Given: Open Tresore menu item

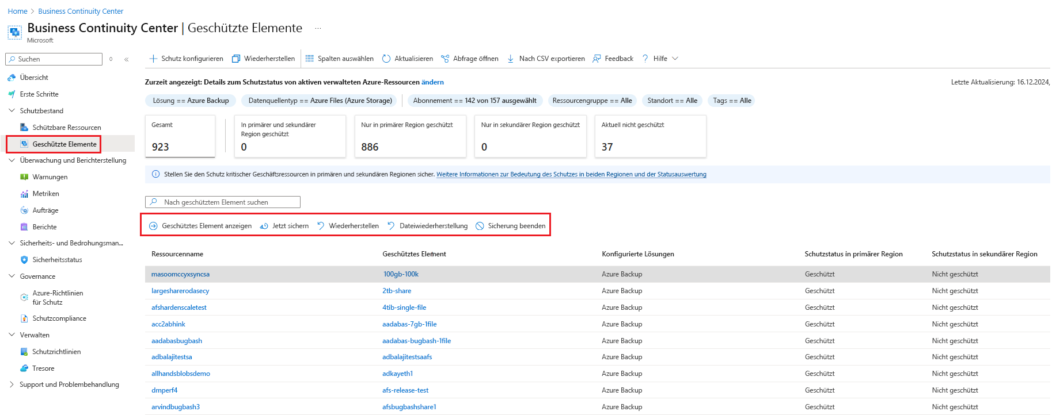Looking at the screenshot, I should click(44, 368).
